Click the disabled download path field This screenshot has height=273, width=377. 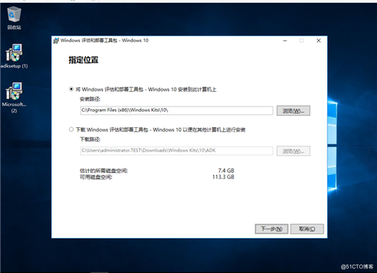(176, 151)
